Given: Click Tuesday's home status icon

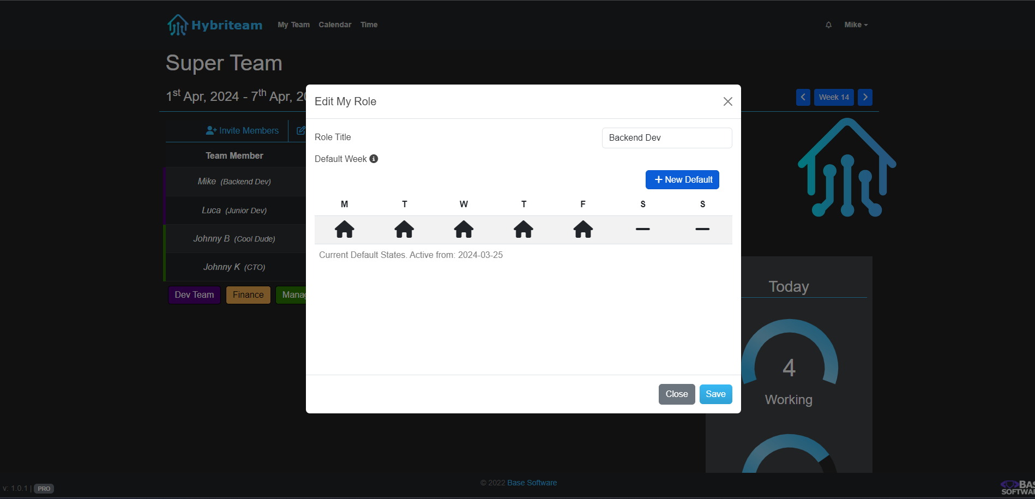Looking at the screenshot, I should pyautogui.click(x=404, y=230).
